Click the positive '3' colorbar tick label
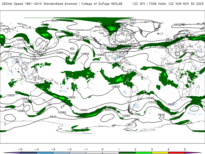Screen dimensions: 205x154 [x=152, y=149]
